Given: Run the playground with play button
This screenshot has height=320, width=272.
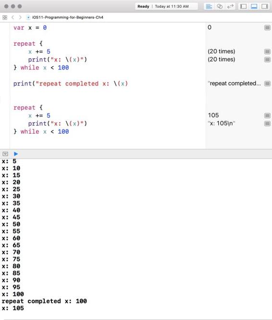Looking at the screenshot, I should tap(16, 154).
